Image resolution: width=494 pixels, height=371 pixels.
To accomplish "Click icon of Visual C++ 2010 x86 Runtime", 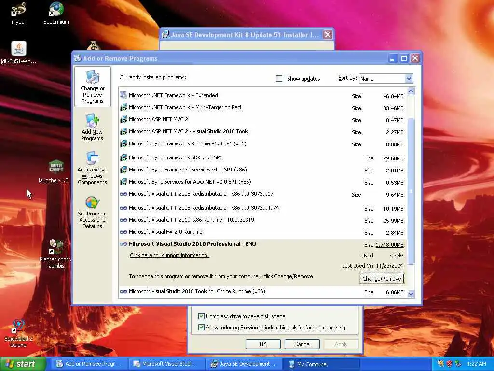I will [x=123, y=220].
